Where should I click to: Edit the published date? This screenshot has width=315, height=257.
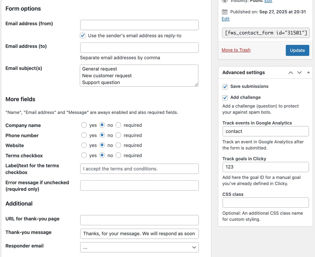coord(225,19)
